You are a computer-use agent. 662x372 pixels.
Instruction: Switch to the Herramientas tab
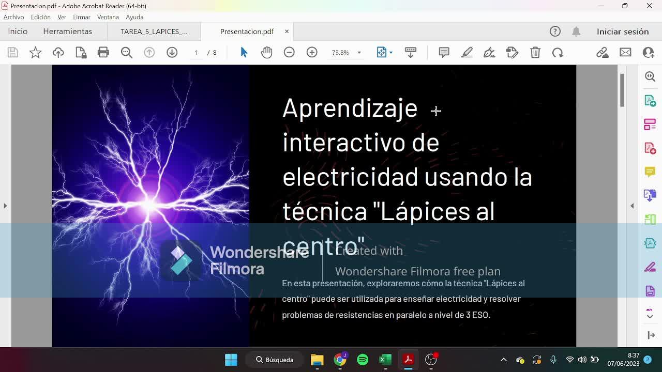(x=68, y=32)
